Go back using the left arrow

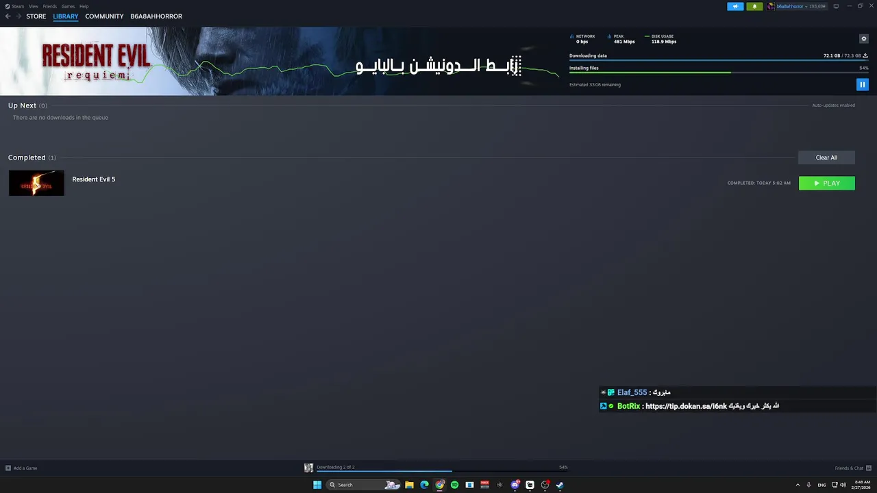tap(8, 16)
